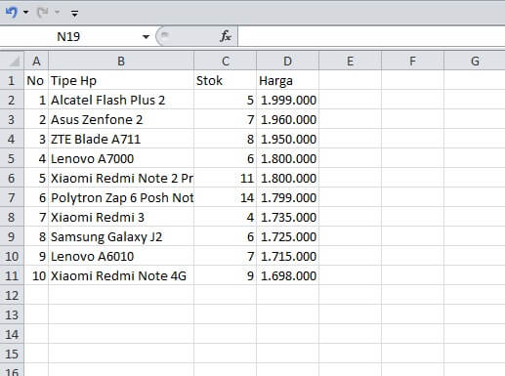Screen dimensions: 505x376
Task: Click the stock value for ZTE Blade A711
Action: pos(225,139)
